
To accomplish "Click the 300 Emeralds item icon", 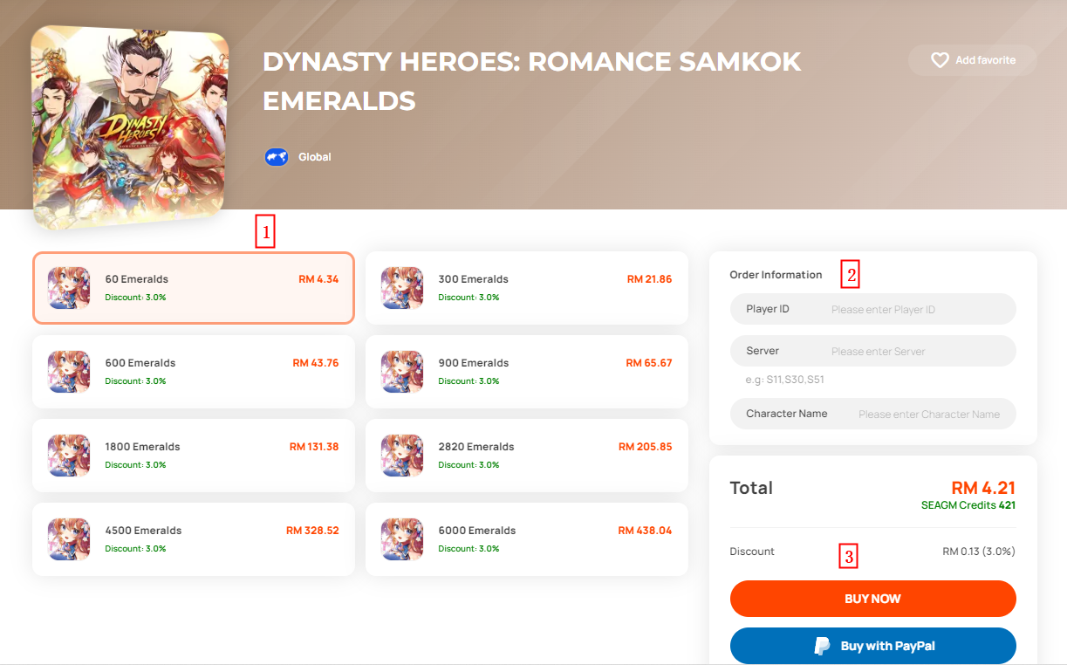I will [x=402, y=288].
